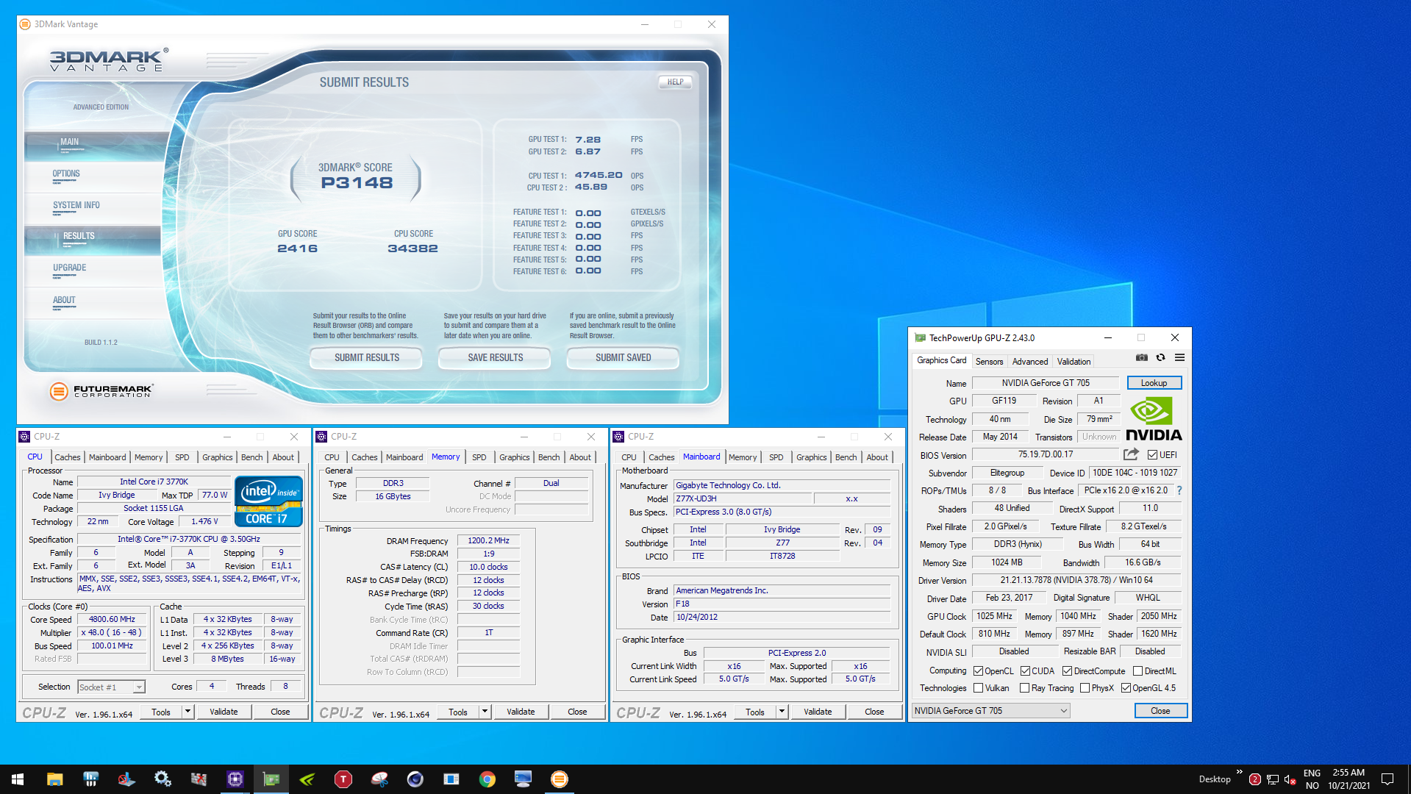This screenshot has height=794, width=1411.
Task: Expand Tools arrow in CPU-Z Memory window
Action: pyautogui.click(x=485, y=712)
